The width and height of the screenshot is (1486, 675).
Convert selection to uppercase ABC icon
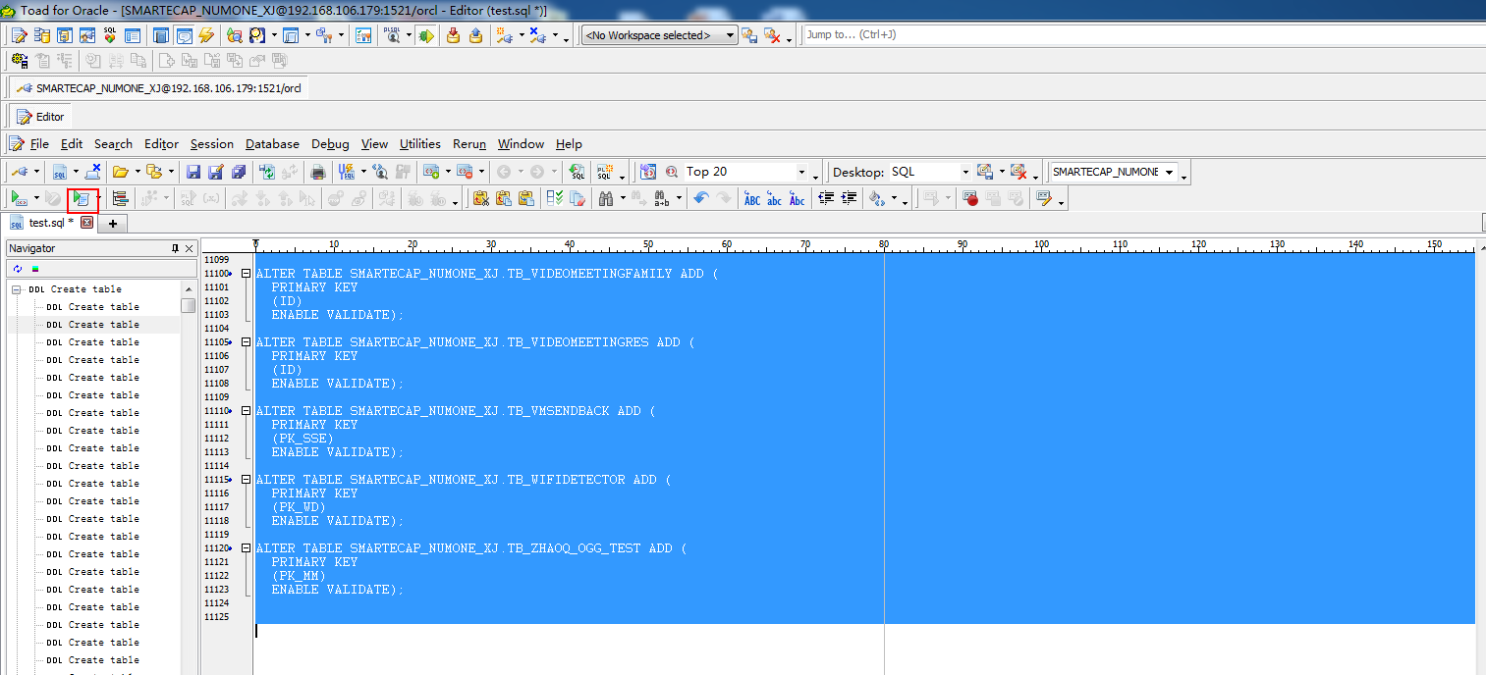coord(751,199)
